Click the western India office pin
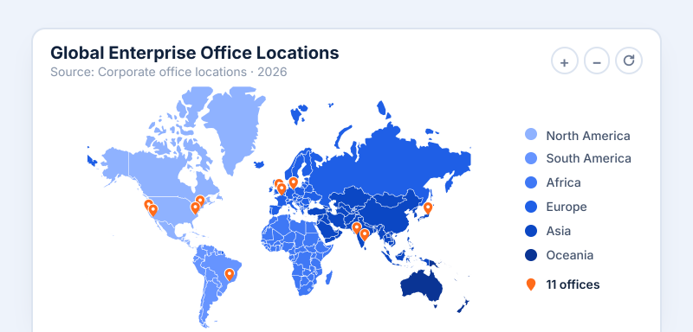This screenshot has height=332, width=693. (x=356, y=227)
